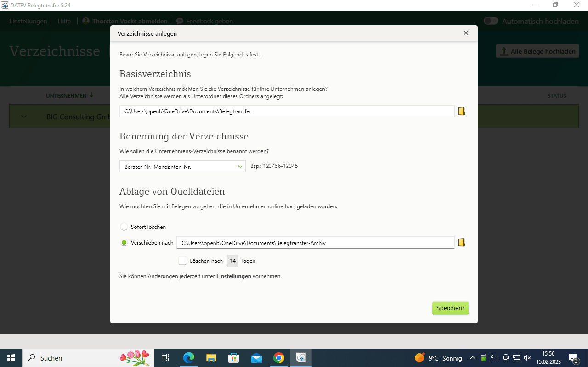Open Microsoft Edge from the taskbar
This screenshot has height=367, width=588.
click(x=188, y=358)
